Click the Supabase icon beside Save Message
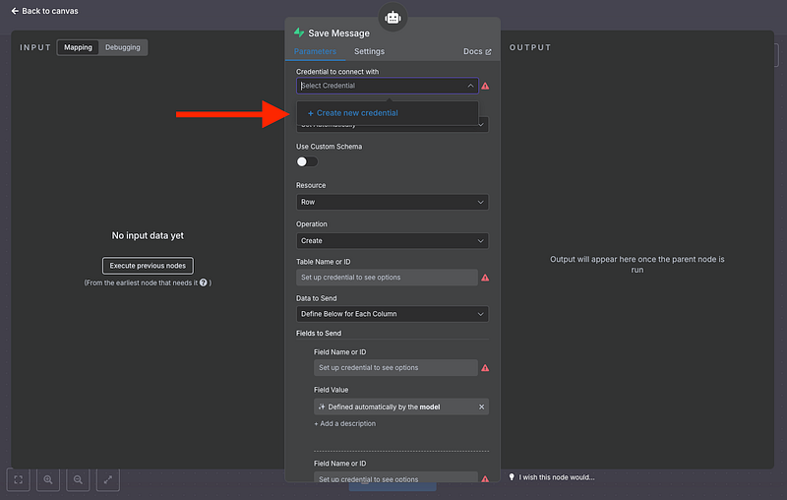 [x=299, y=33]
